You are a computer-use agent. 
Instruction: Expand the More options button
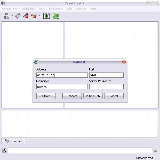pyautogui.click(x=46, y=96)
